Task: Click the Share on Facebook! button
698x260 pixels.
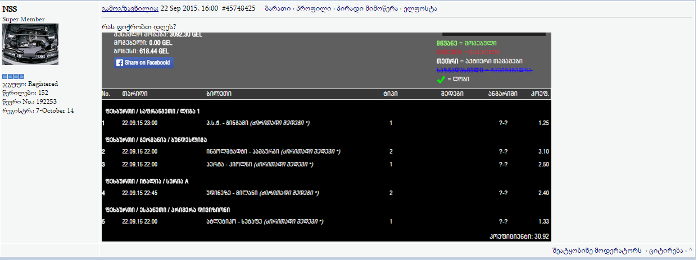Action: (144, 63)
